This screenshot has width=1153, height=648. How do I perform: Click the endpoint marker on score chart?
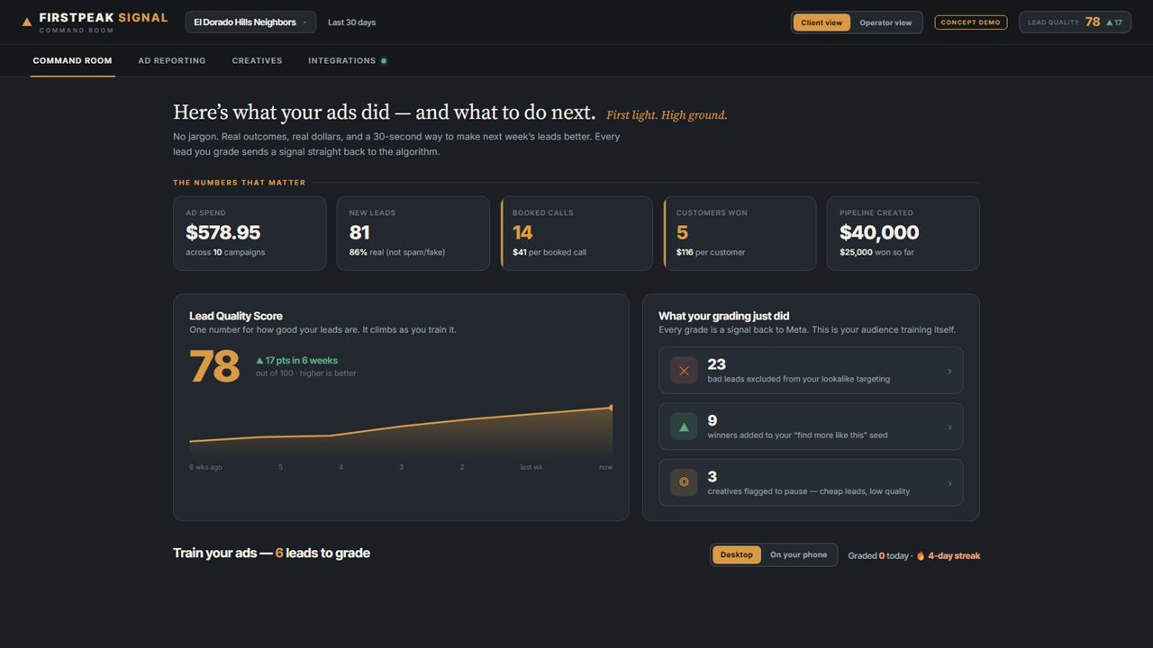click(x=612, y=408)
